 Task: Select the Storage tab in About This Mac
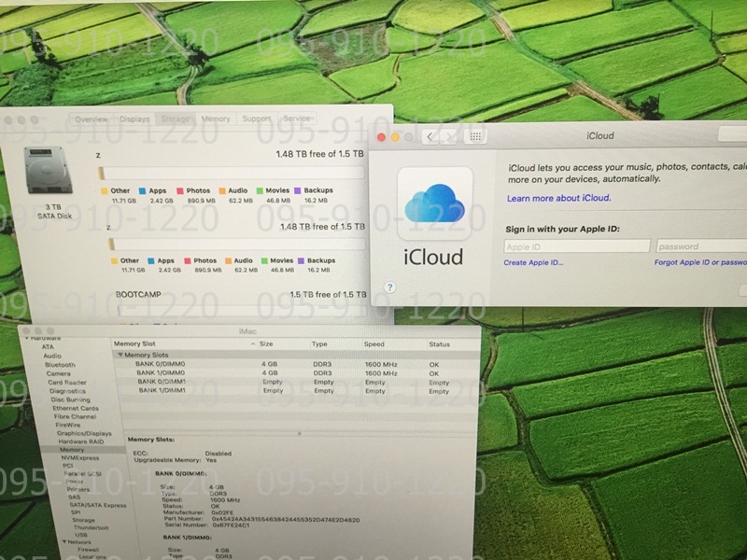[175, 119]
